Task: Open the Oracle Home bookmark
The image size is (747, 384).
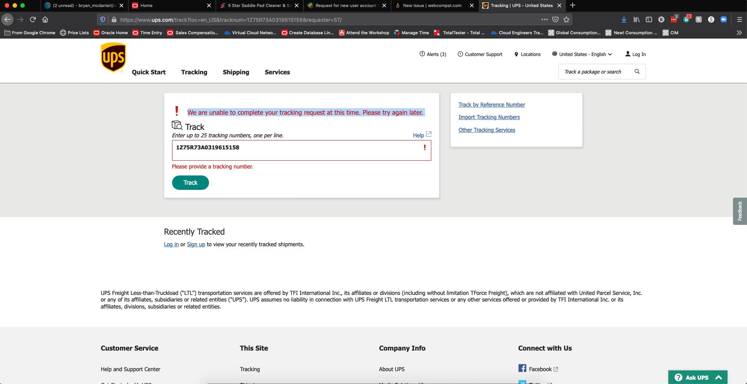Action: (111, 33)
